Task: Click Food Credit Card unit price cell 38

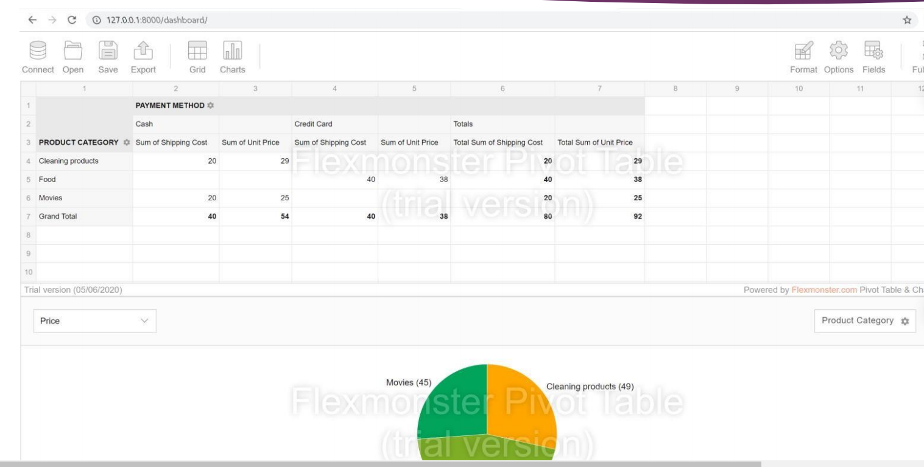Action: (x=414, y=180)
